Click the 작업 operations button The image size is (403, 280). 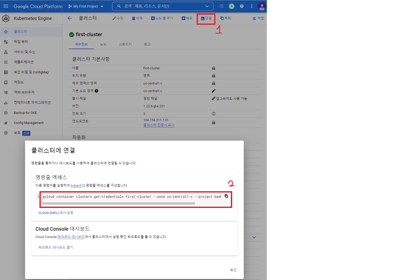[258, 18]
